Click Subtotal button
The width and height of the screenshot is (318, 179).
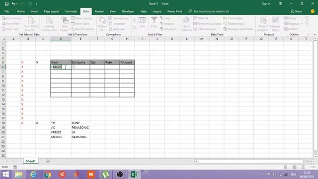tap(291, 29)
